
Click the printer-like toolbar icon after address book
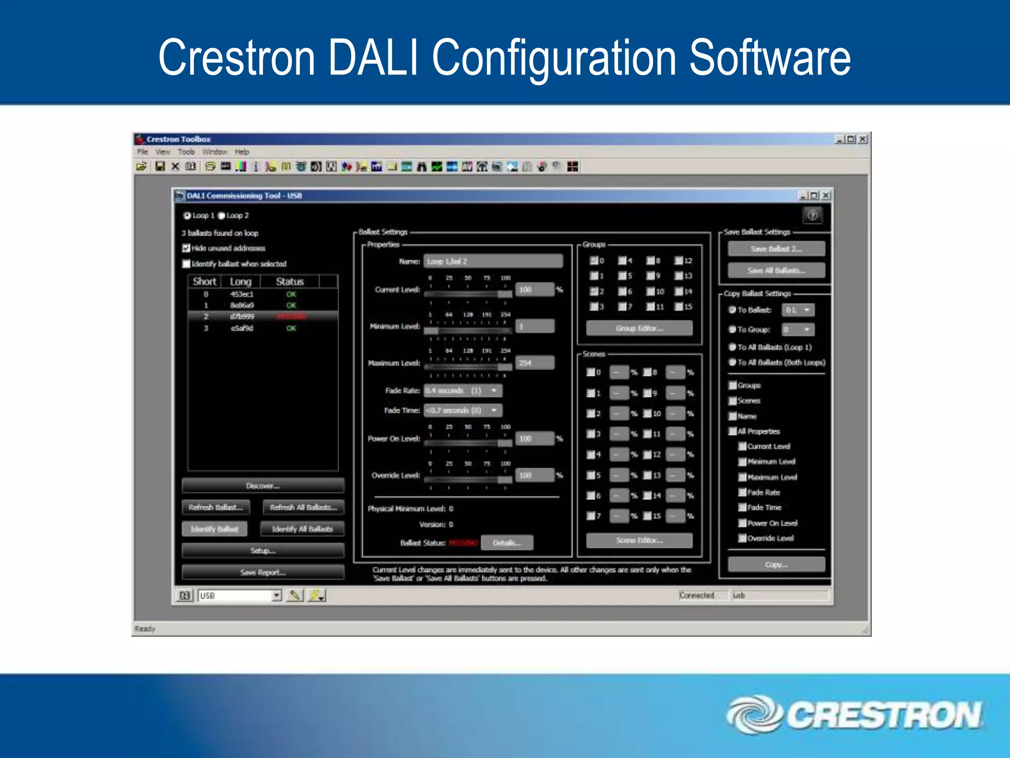(211, 167)
